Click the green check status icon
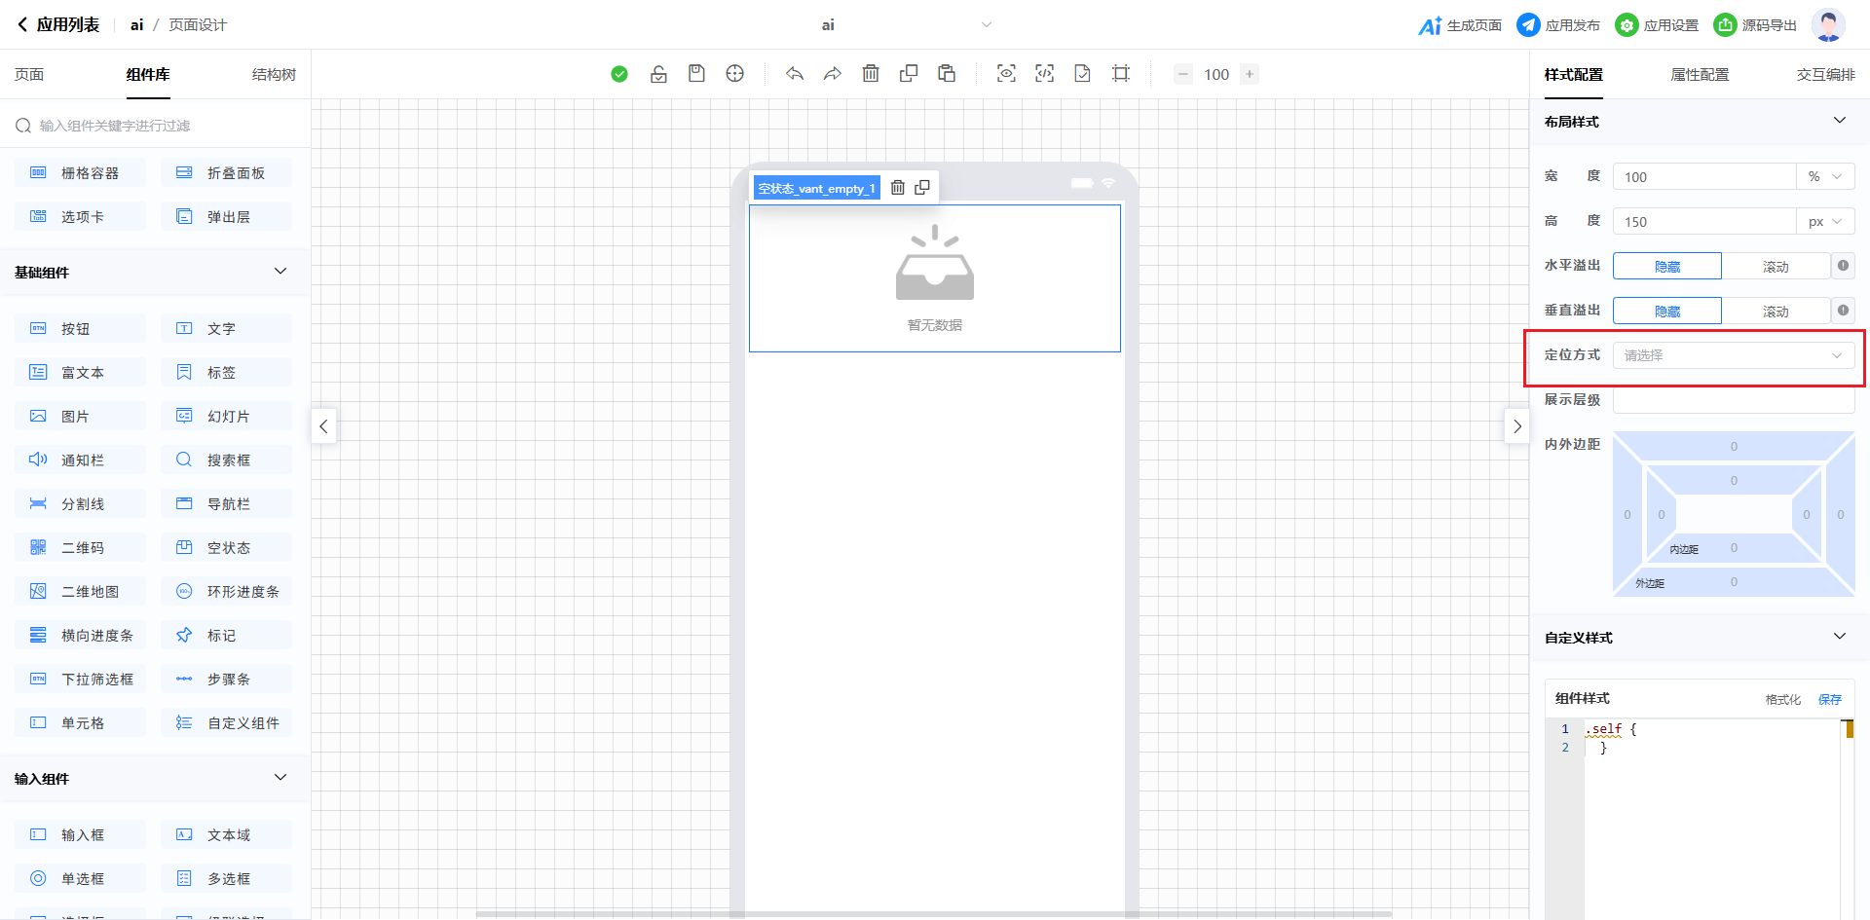 click(619, 74)
